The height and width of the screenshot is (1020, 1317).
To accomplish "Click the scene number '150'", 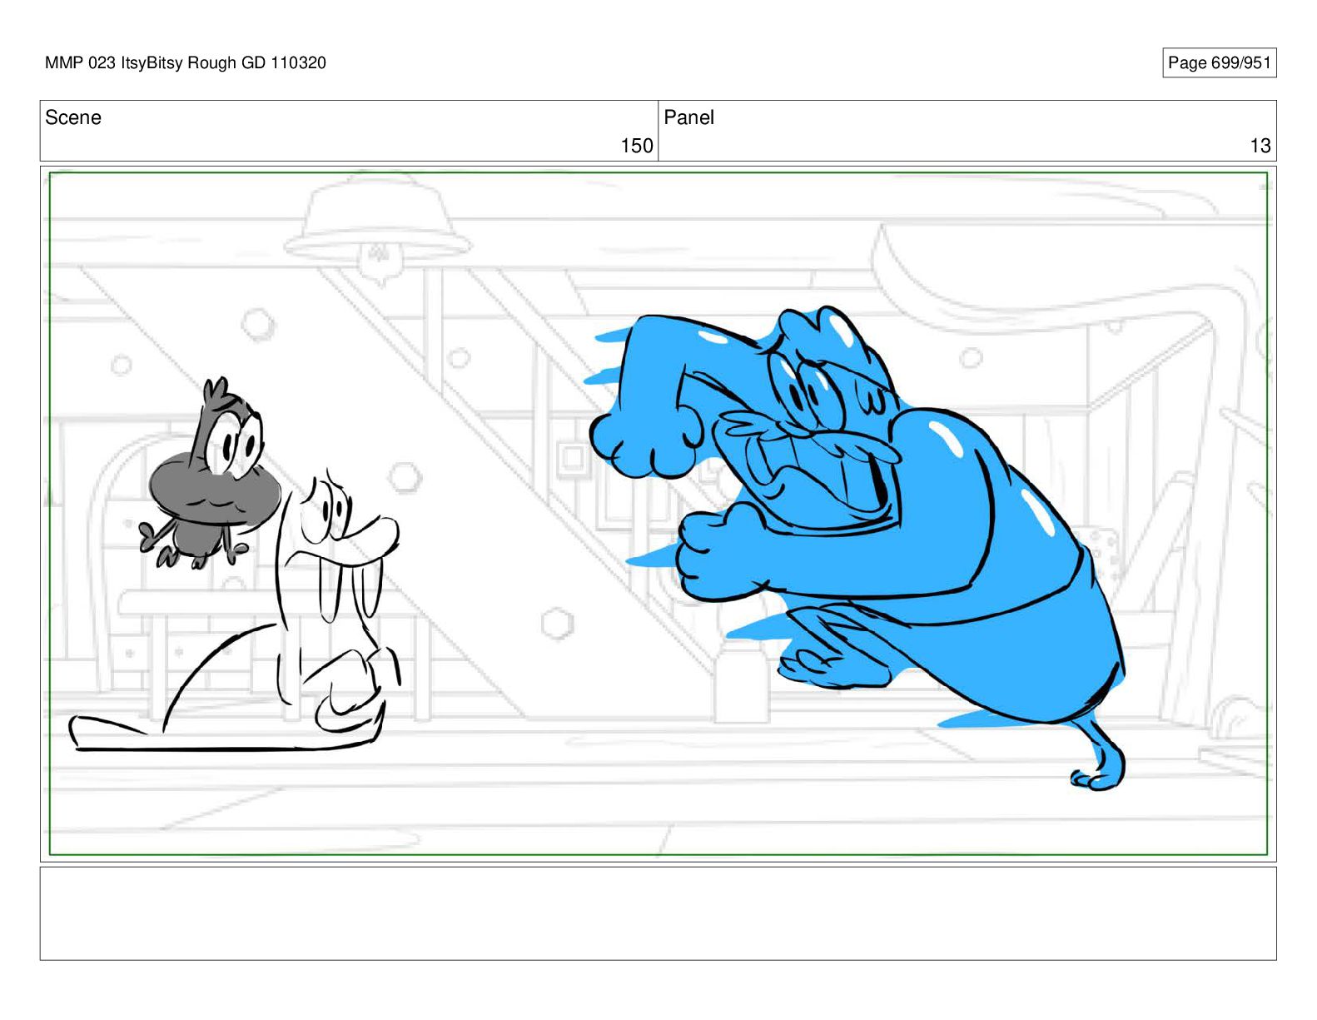I will pyautogui.click(x=637, y=146).
